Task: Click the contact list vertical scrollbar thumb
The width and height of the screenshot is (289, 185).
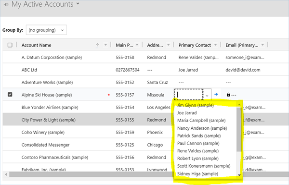Action: click(x=239, y=129)
